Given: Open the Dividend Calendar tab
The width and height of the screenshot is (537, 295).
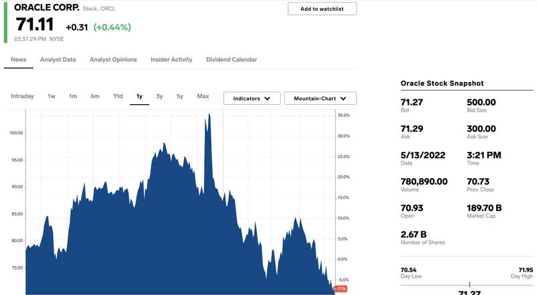Looking at the screenshot, I should (232, 59).
